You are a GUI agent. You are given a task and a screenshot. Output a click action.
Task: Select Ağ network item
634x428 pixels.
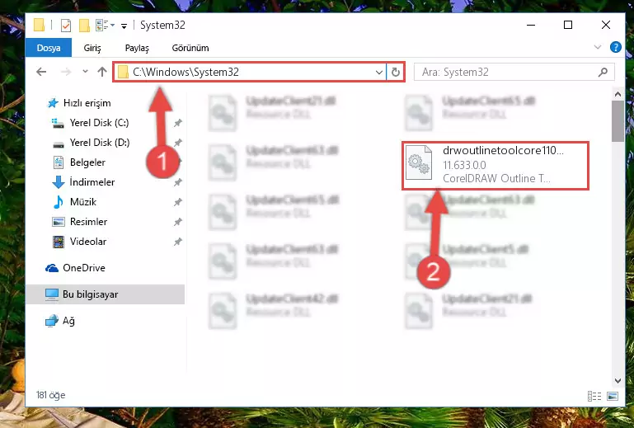pyautogui.click(x=60, y=321)
